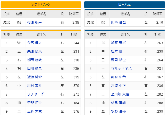Open 山川 穂高 player link

(x=34, y=69)
